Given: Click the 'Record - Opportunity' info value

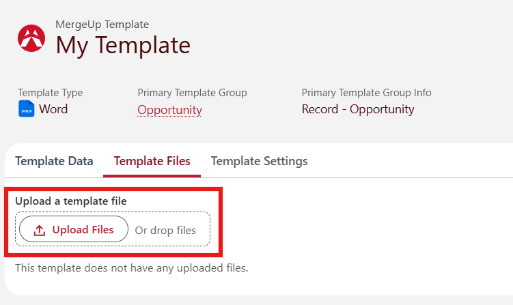Looking at the screenshot, I should tap(358, 109).
